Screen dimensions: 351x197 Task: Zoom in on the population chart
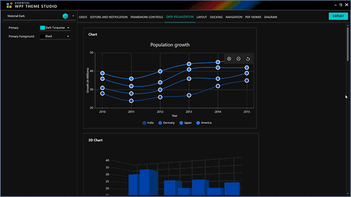coord(229,59)
